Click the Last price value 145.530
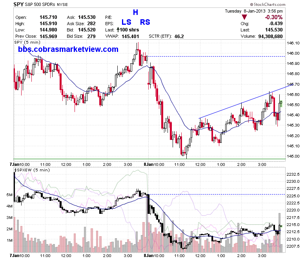 click(274, 30)
